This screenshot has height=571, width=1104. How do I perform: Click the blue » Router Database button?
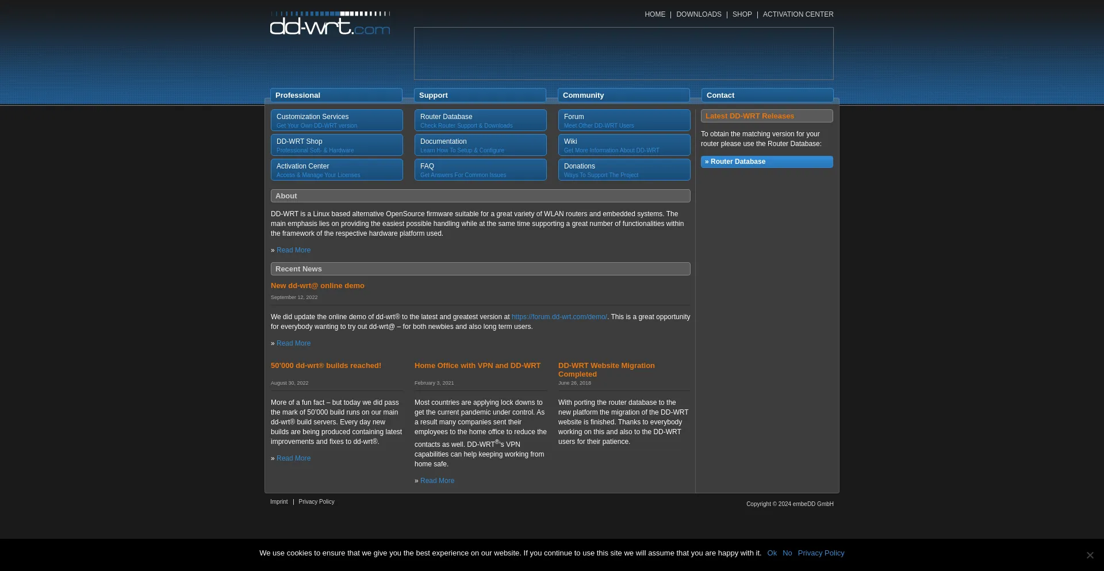point(767,162)
